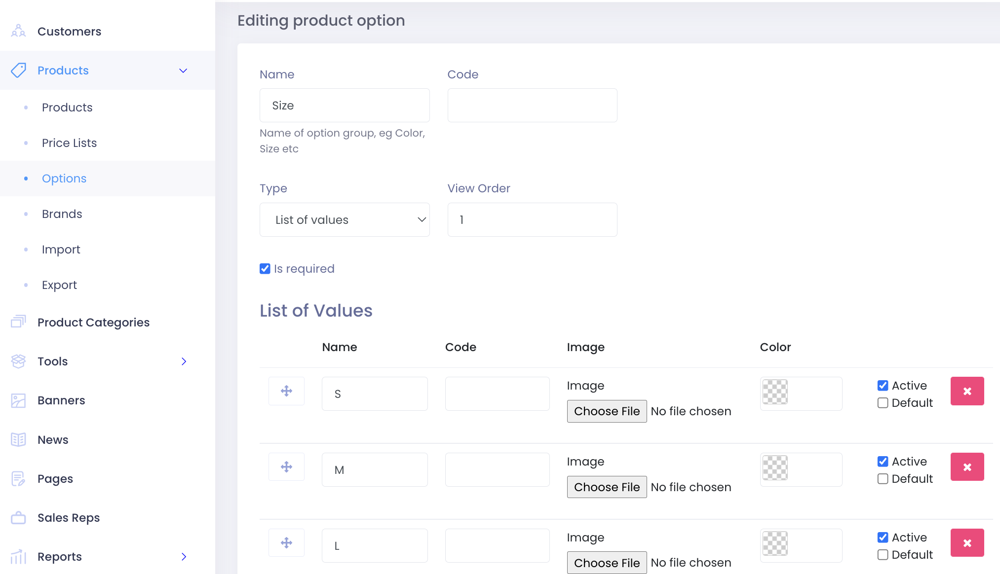This screenshot has width=1000, height=574.
Task: Set value L as Default
Action: (x=883, y=554)
